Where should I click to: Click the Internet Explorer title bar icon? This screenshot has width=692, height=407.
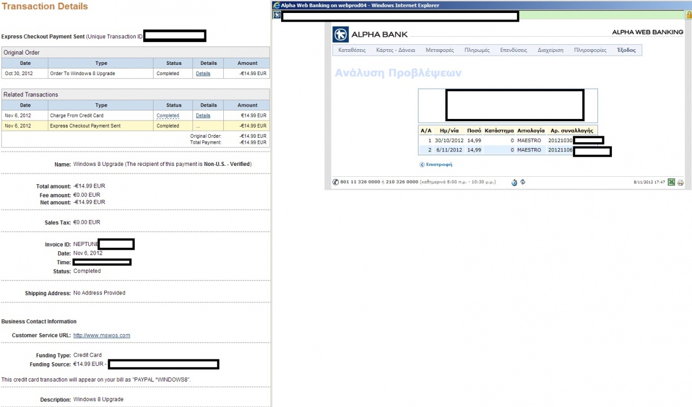276,5
